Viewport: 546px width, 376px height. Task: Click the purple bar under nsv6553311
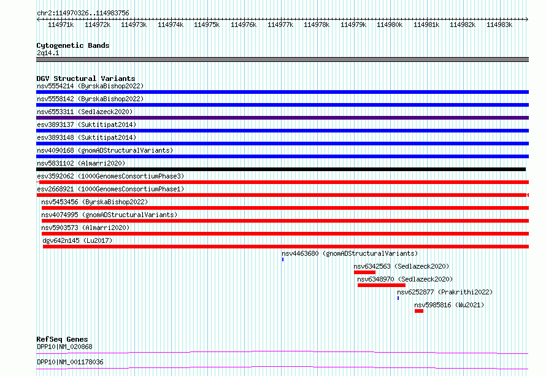(x=282, y=118)
